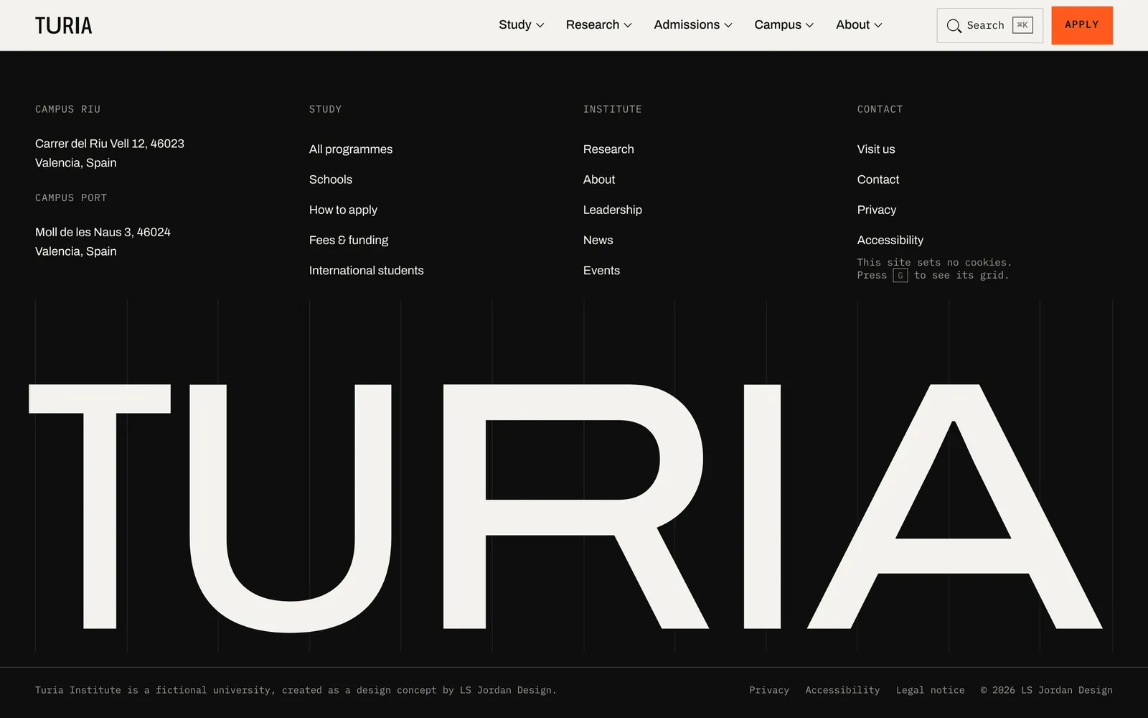Click the © 2026 LS Jordan Design text
This screenshot has height=718, width=1148.
1047,690
